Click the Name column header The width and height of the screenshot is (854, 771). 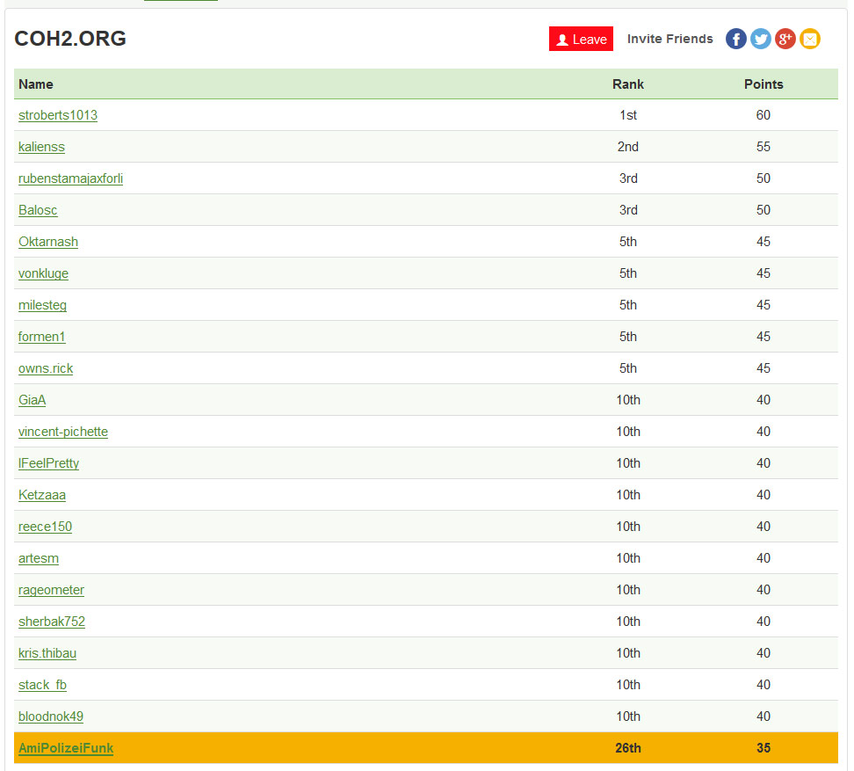pyautogui.click(x=36, y=84)
